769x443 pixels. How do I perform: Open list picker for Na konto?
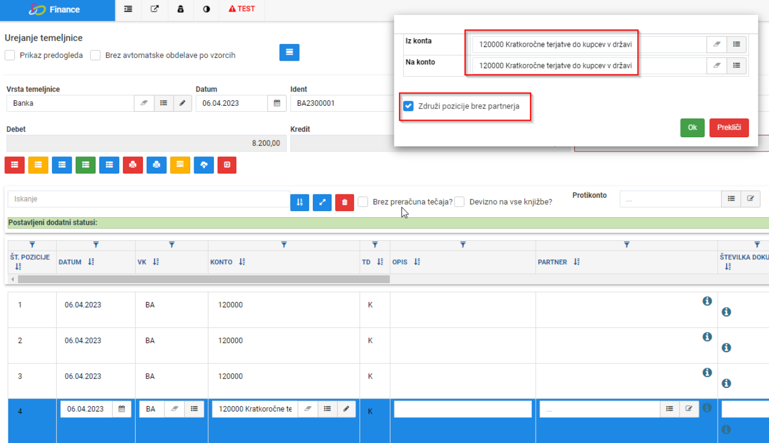coord(736,66)
